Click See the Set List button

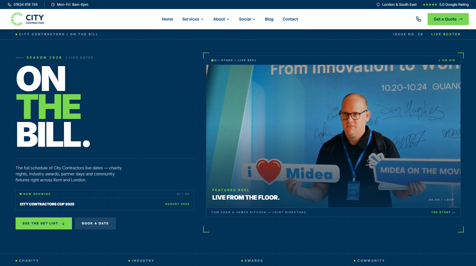[x=44, y=223]
